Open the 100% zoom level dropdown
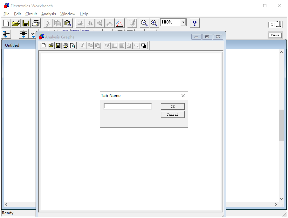288x218 pixels. click(x=183, y=22)
